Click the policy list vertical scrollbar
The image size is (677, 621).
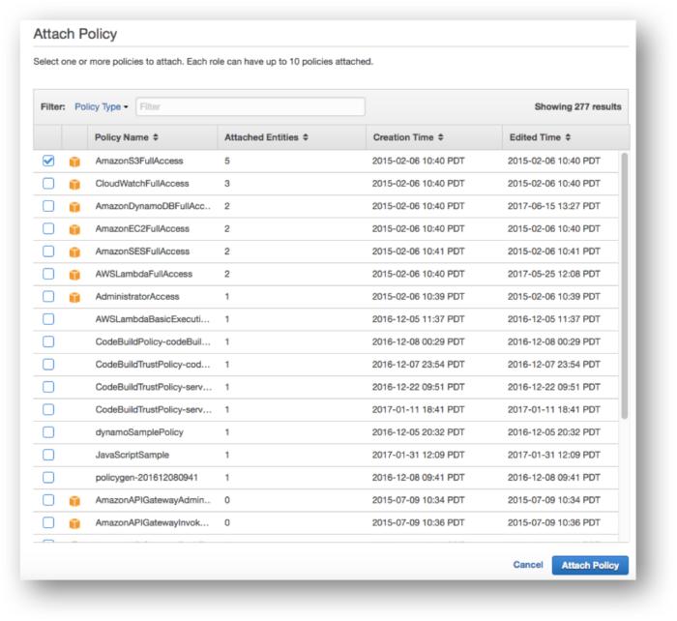click(624, 285)
